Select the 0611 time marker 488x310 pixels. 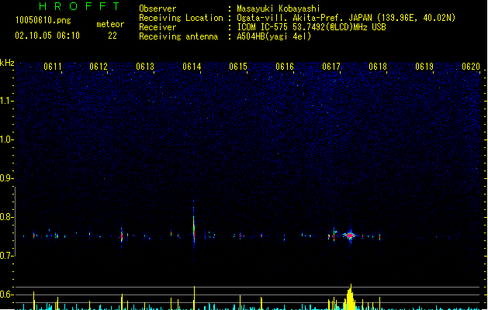click(x=53, y=67)
